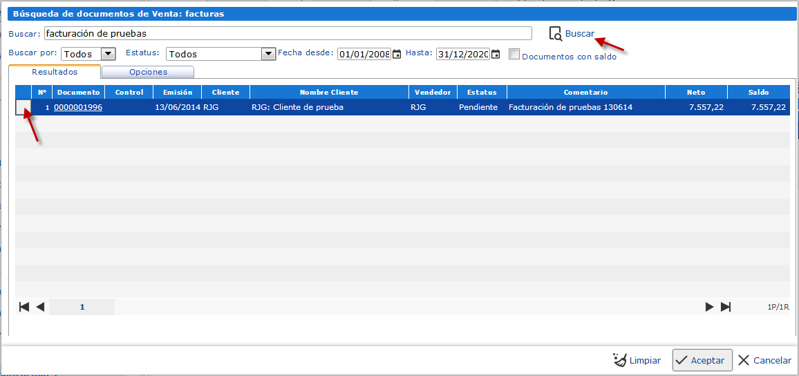
Task: Expand the Estatus dropdown
Action: [x=268, y=54]
